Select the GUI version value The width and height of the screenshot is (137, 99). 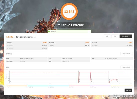click(66, 61)
